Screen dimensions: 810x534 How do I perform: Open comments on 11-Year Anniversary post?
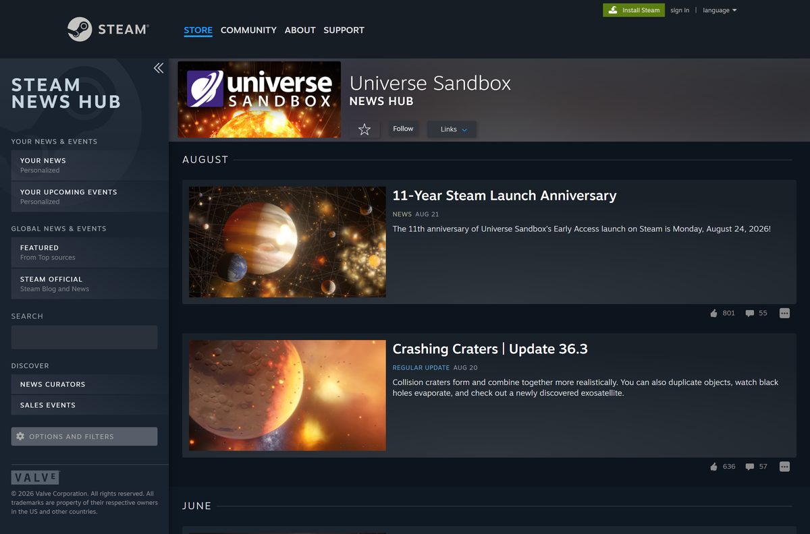(749, 314)
